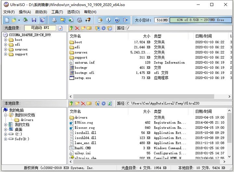Open the 启动(B) menu

pyautogui.click(x=41, y=12)
